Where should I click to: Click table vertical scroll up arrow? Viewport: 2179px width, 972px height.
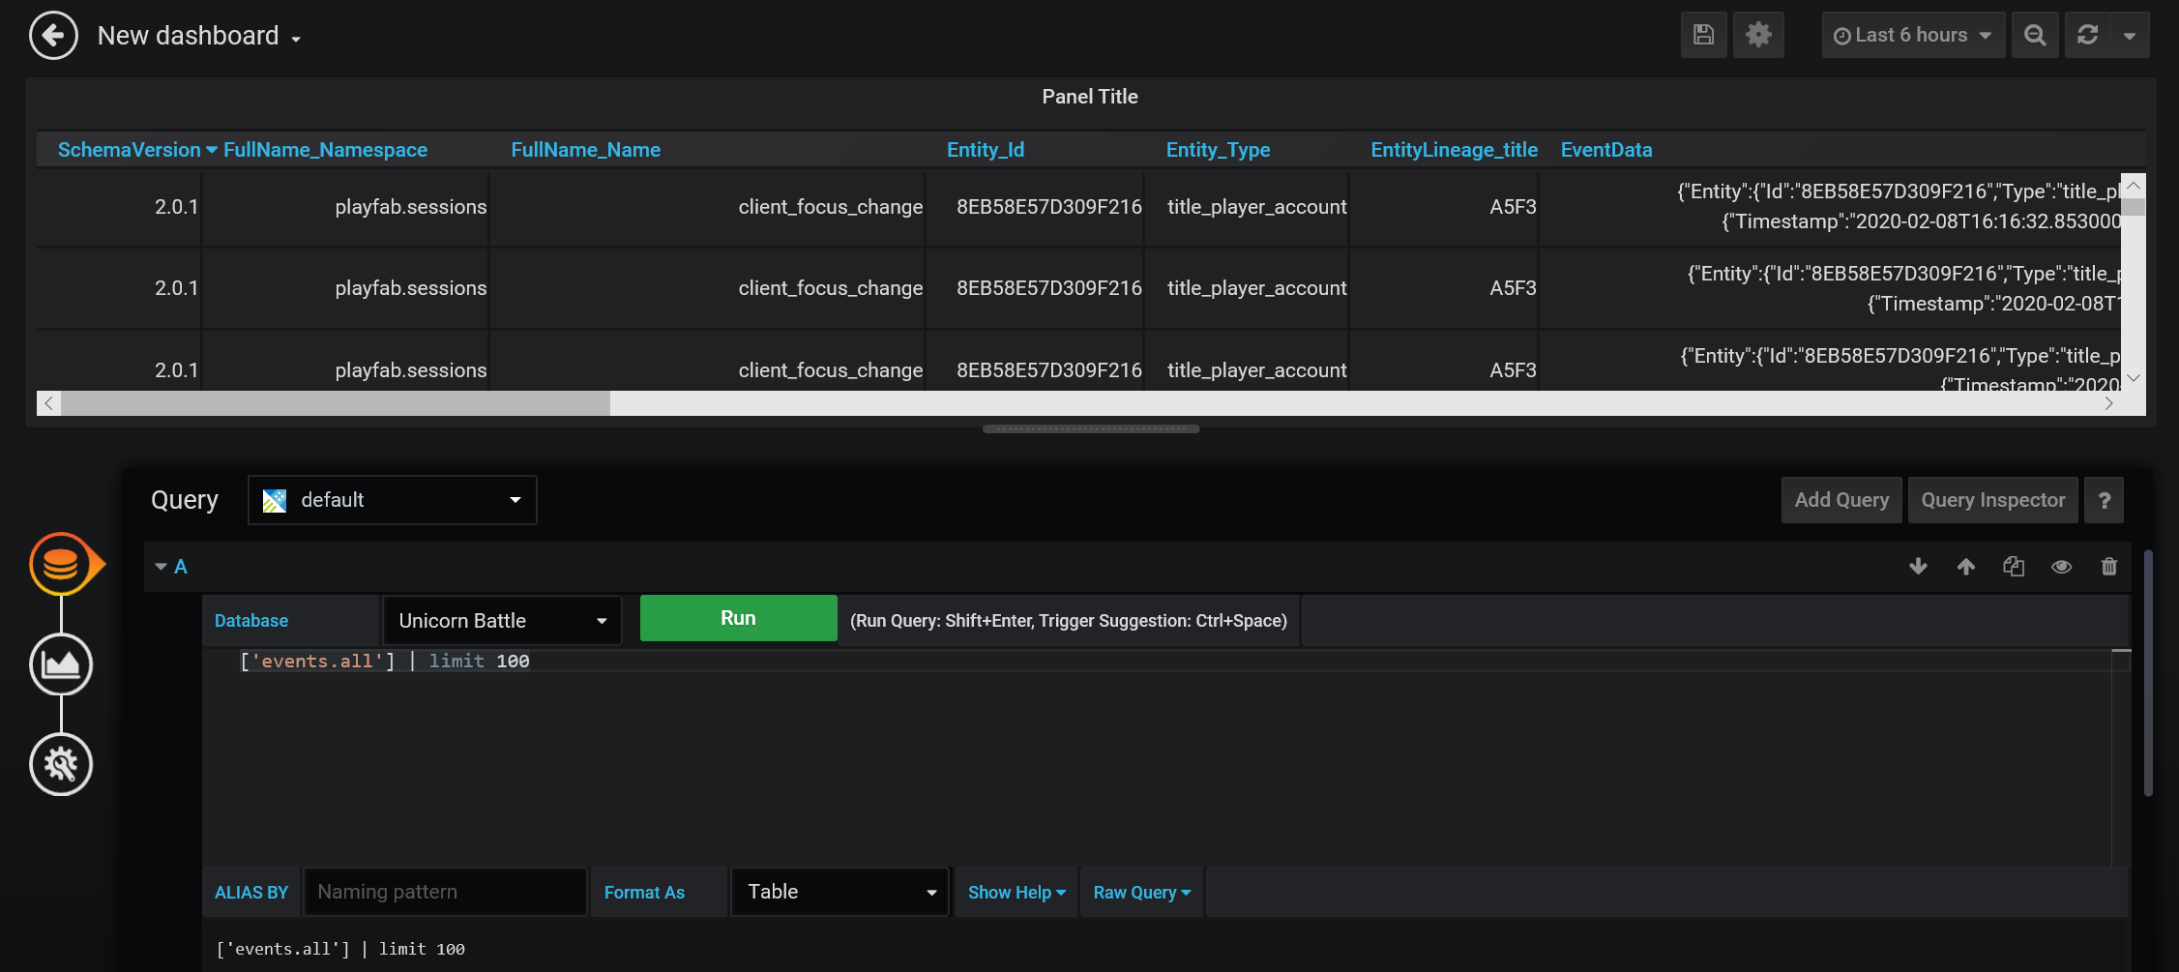click(2134, 185)
